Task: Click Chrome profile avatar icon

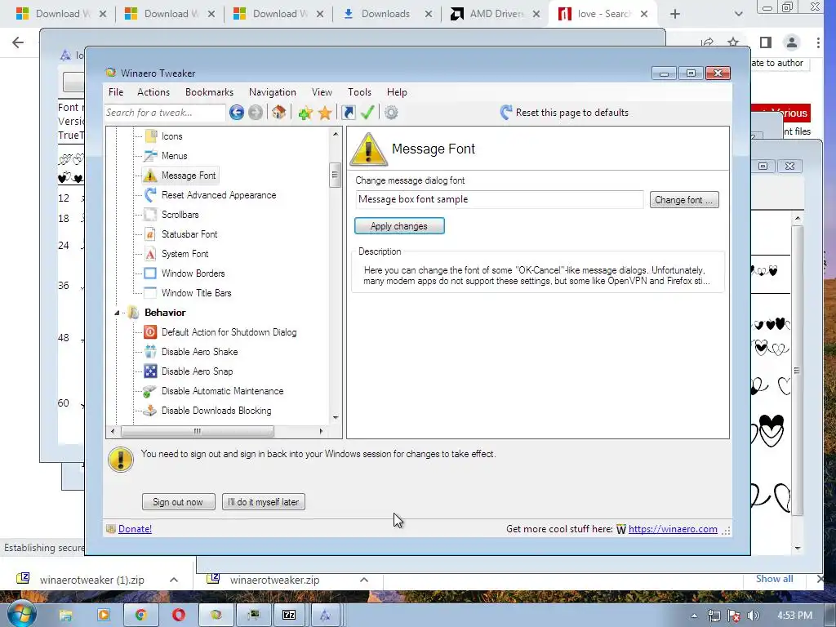Action: [792, 42]
